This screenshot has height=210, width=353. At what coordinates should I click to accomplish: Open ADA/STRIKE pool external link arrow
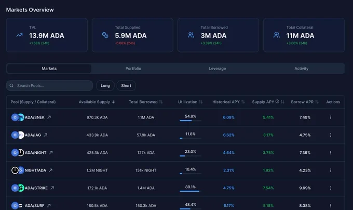tap(52, 188)
